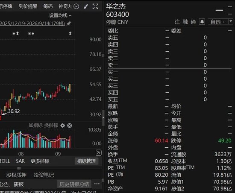This screenshot has width=235, height=193.
Task: Click the 08 month label on axis
Action: point(21,154)
